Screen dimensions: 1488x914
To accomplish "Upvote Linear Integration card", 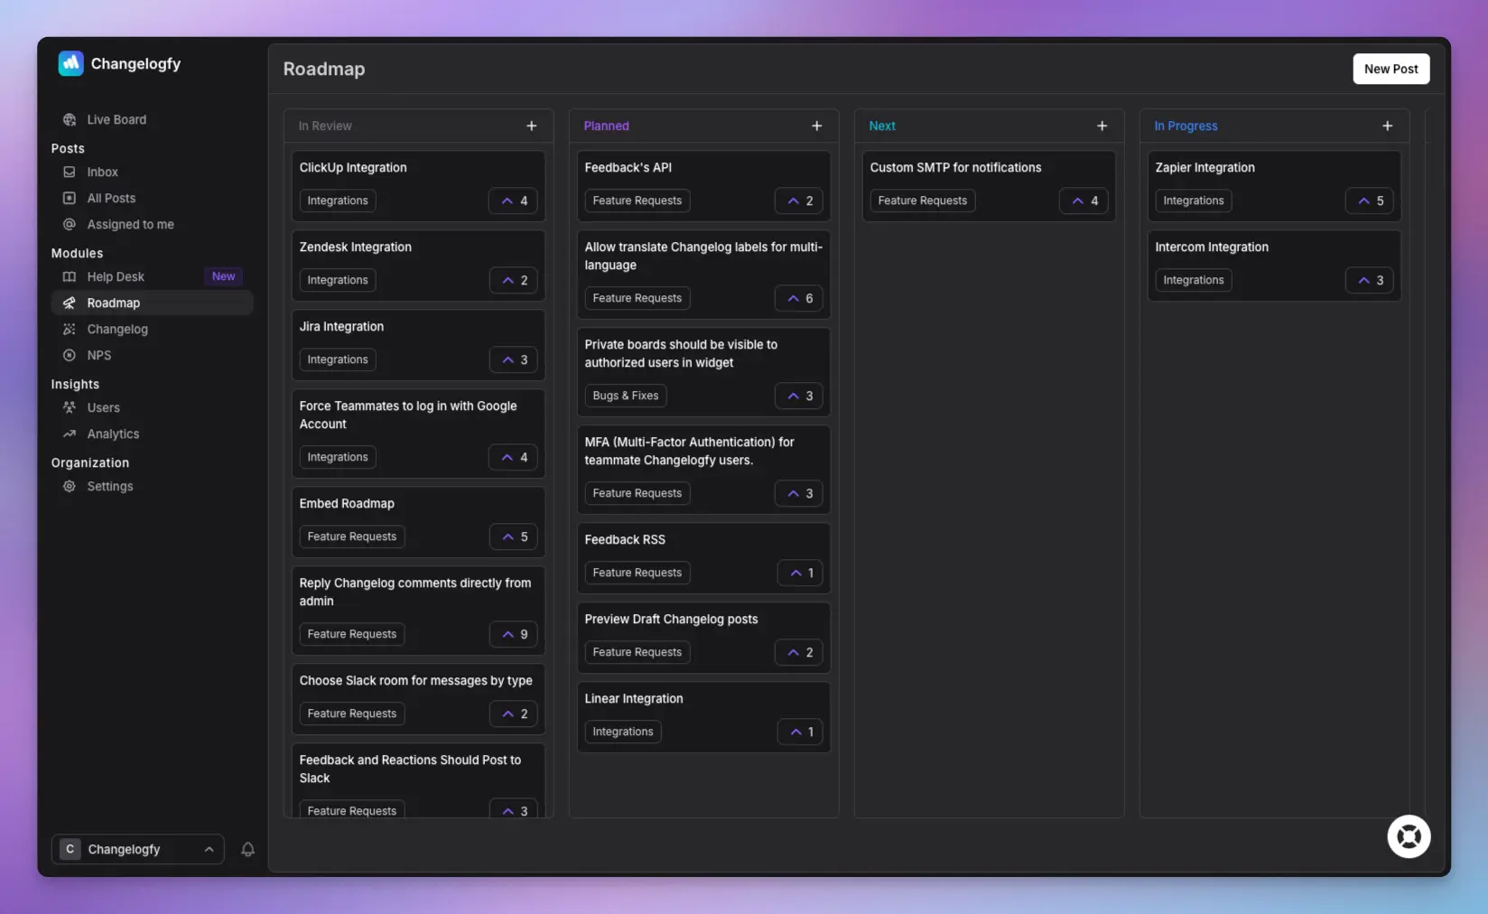I will tap(801, 732).
